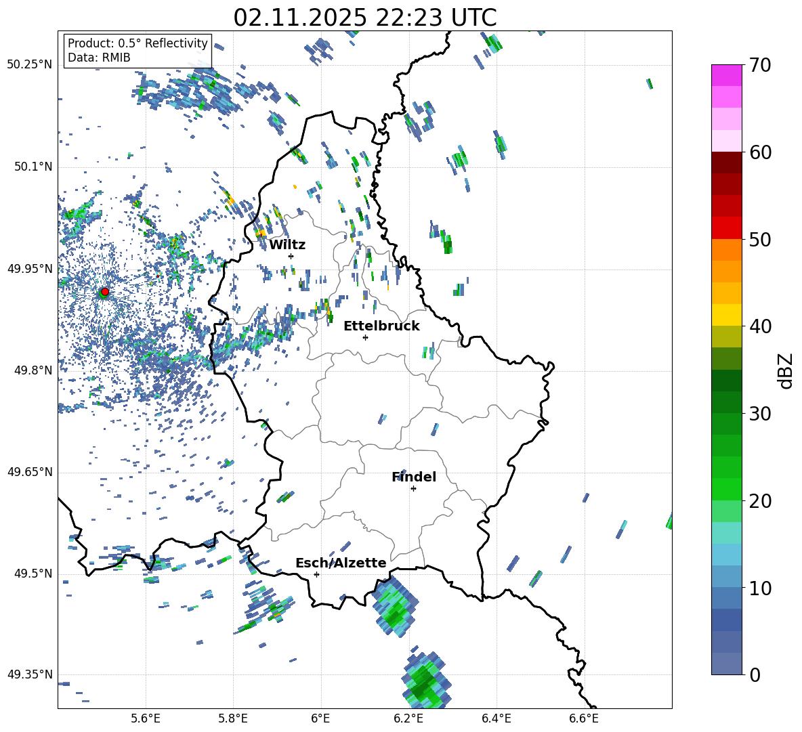Click the timestamp title 02.11.2025 22:23 UTC

365,18
